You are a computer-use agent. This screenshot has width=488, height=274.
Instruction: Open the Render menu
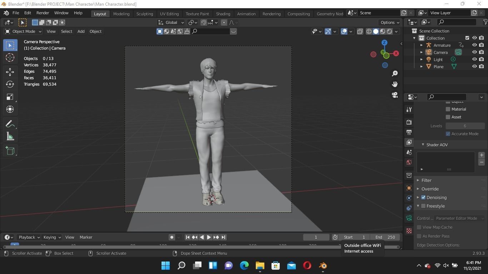[43, 13]
